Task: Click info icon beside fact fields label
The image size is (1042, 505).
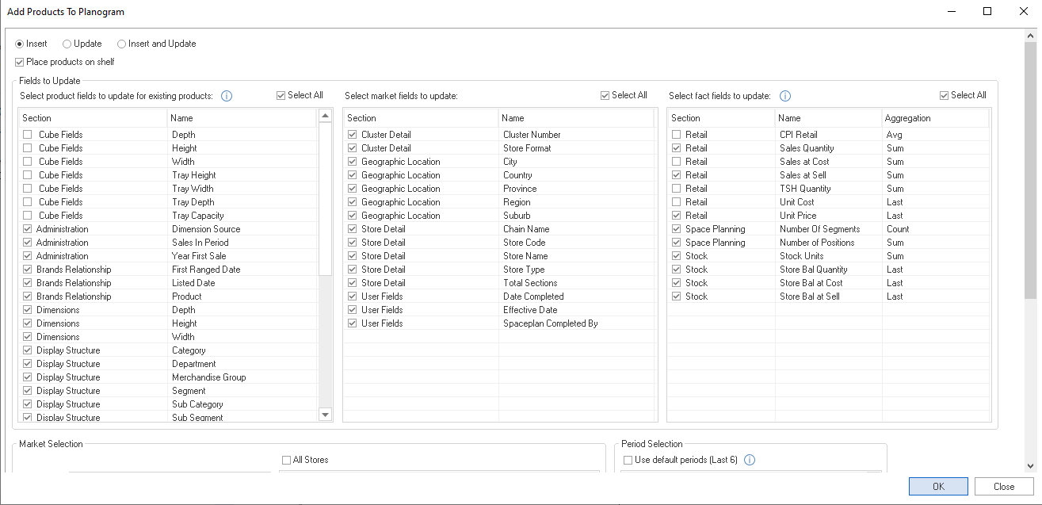Action: coord(785,96)
